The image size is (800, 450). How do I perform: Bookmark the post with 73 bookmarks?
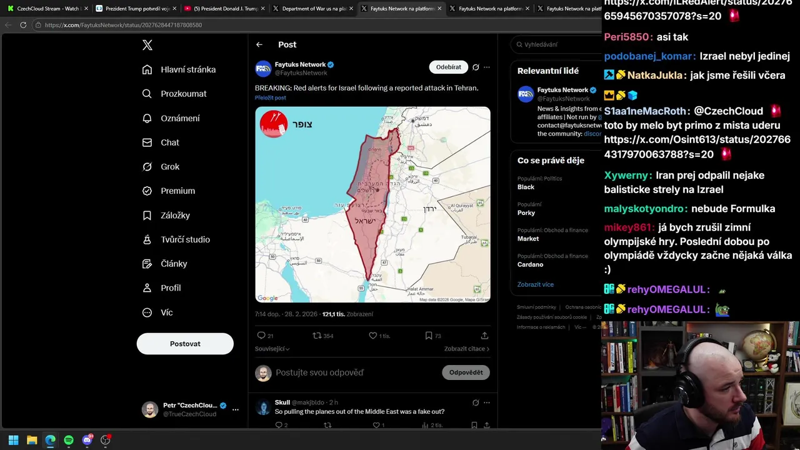(432, 336)
